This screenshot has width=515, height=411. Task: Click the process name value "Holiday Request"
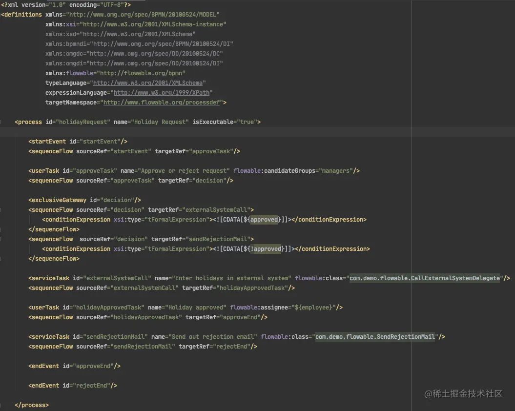[160, 122]
